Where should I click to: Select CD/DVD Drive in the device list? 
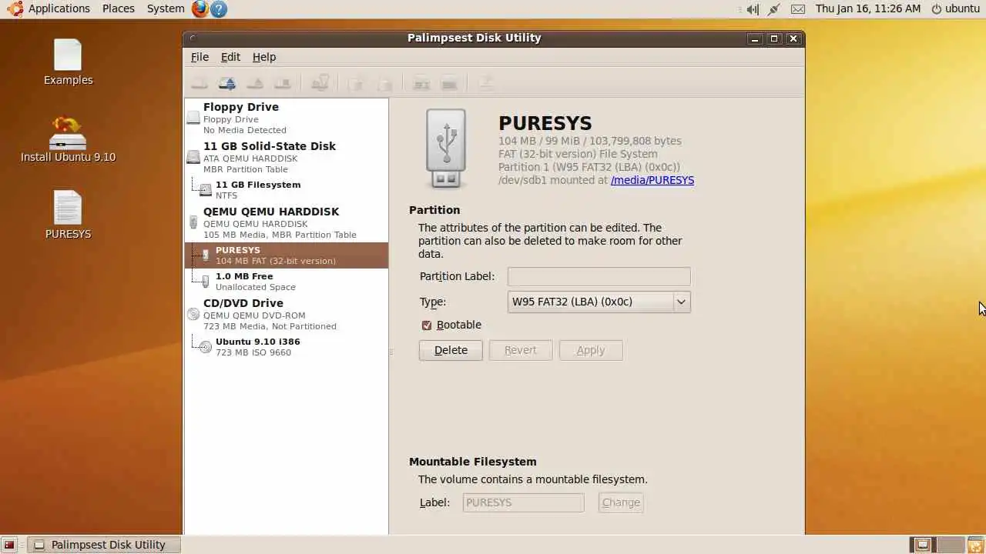click(287, 314)
